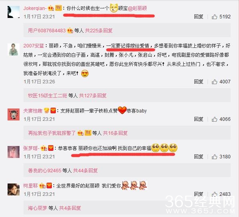Click 柯里耶's profile avatar picture

pyautogui.click(x=14, y=189)
